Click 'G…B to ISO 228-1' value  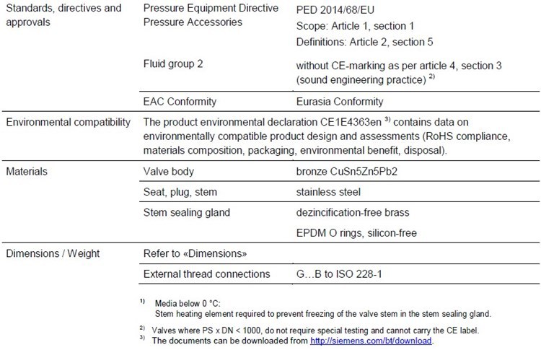(x=339, y=274)
